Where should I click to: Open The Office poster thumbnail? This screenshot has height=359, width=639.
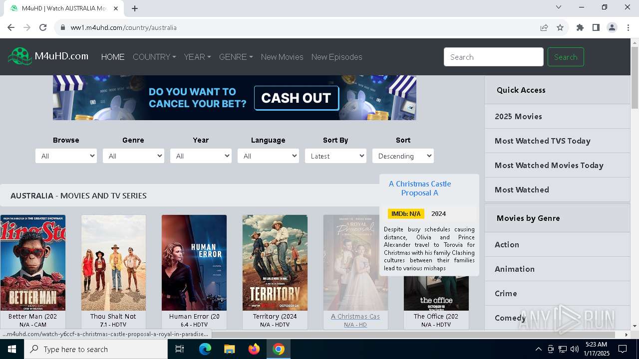tap(436, 293)
